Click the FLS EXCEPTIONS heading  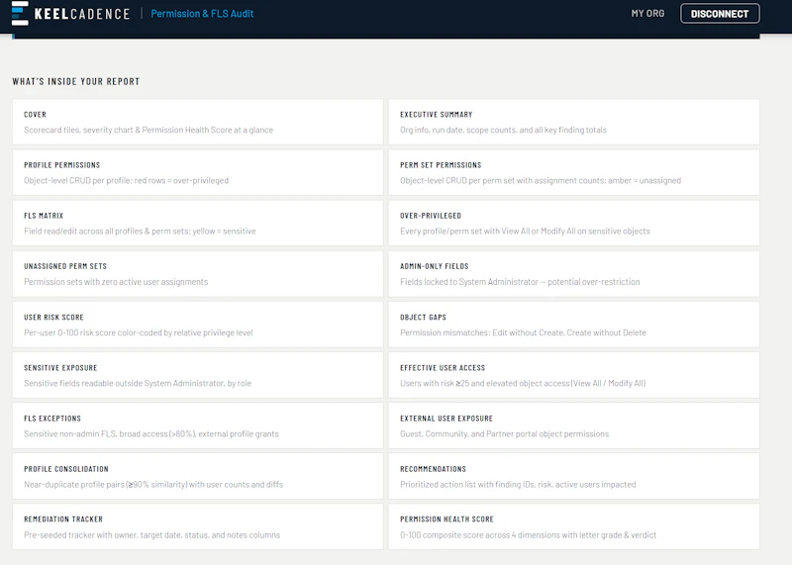coord(52,419)
